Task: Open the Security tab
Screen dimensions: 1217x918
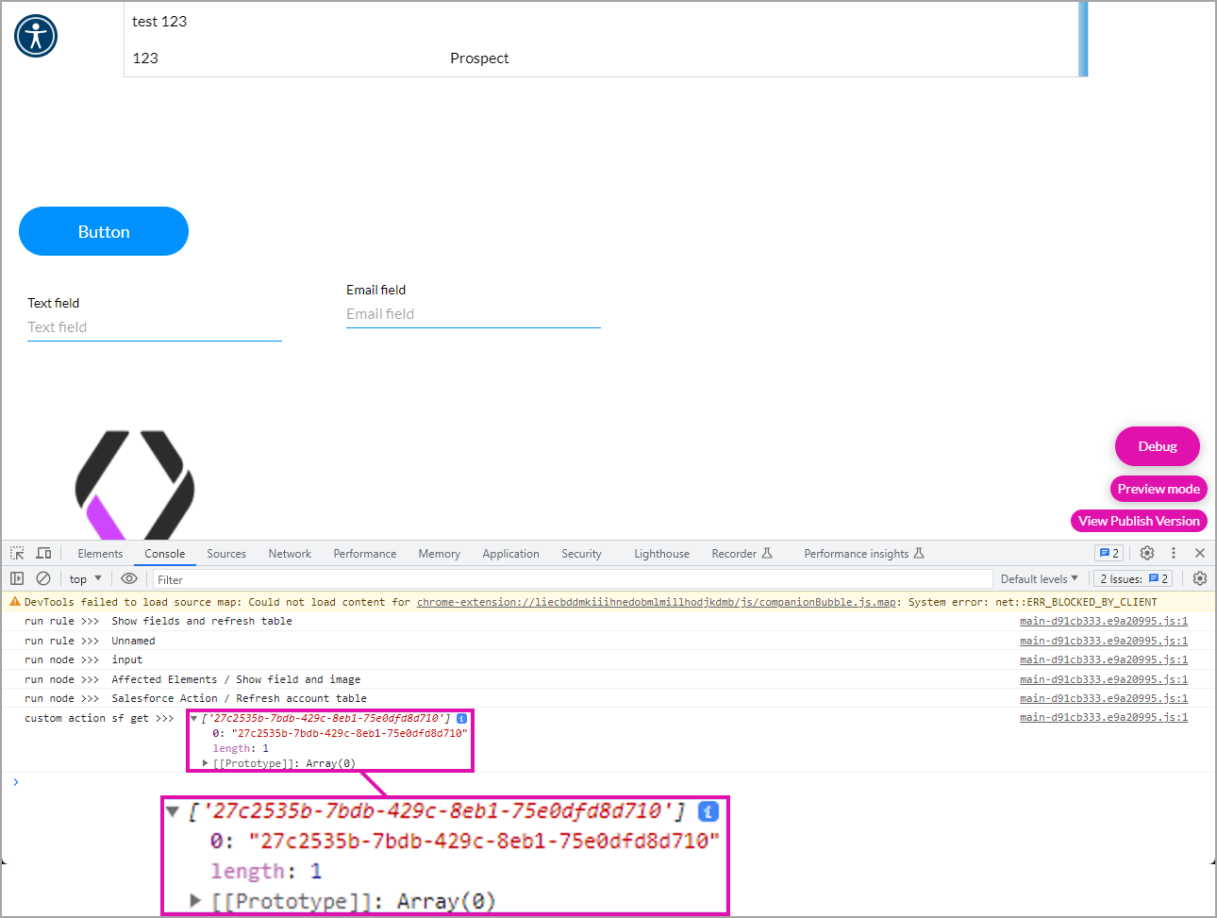Action: click(x=581, y=554)
